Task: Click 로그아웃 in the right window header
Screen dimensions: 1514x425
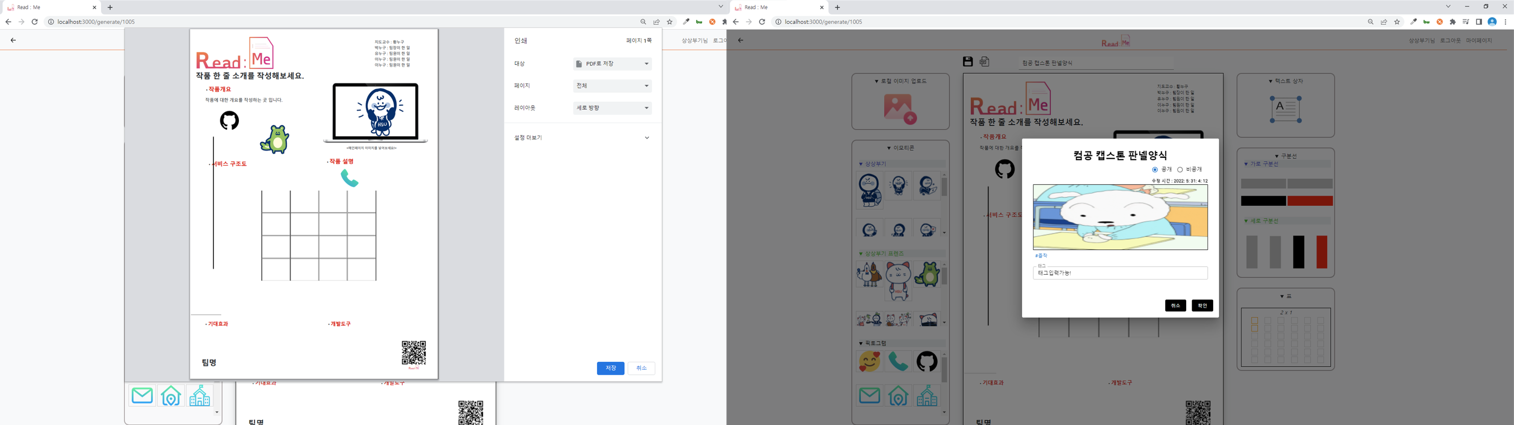Action: [x=1450, y=41]
